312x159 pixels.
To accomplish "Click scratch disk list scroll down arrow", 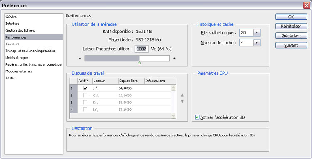I will coord(173,115).
